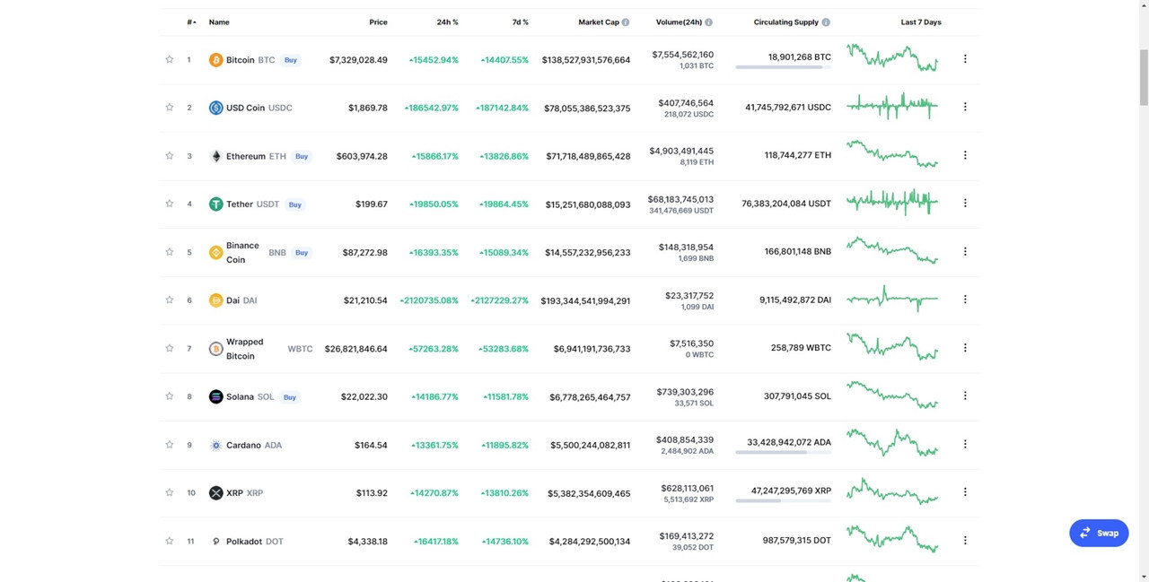Click Bitcoin circulating supply progress bar
The image size is (1149, 582).
pyautogui.click(x=783, y=67)
